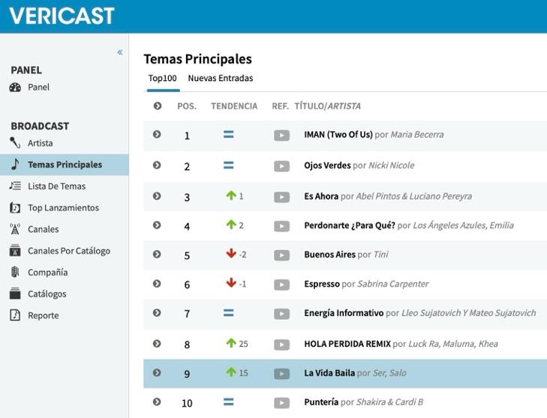This screenshot has height=418, width=547.
Task: Open Canales Por Catálogo section
Action: [x=69, y=251]
